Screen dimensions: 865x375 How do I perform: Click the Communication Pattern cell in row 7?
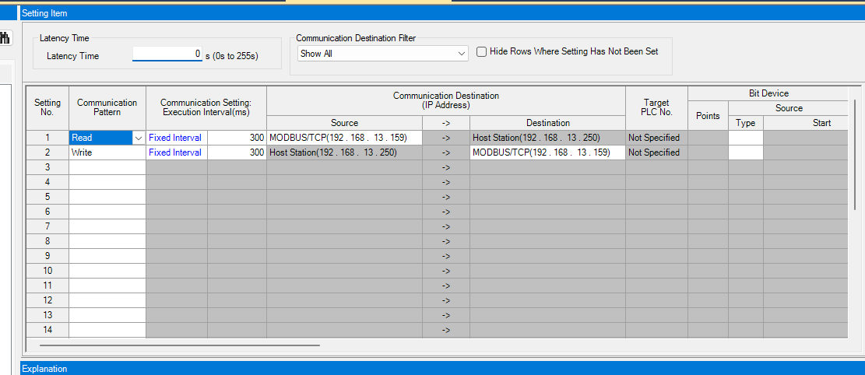(107, 226)
